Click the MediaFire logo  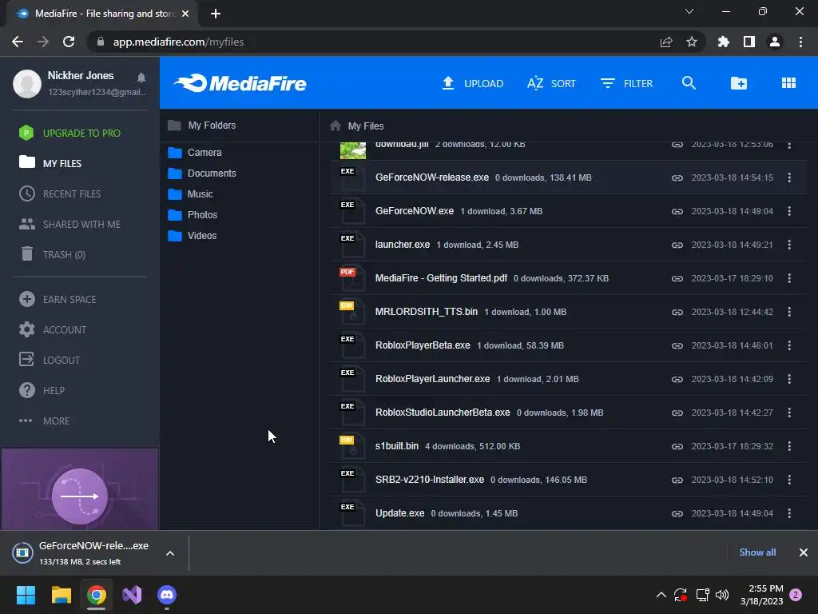tap(240, 83)
